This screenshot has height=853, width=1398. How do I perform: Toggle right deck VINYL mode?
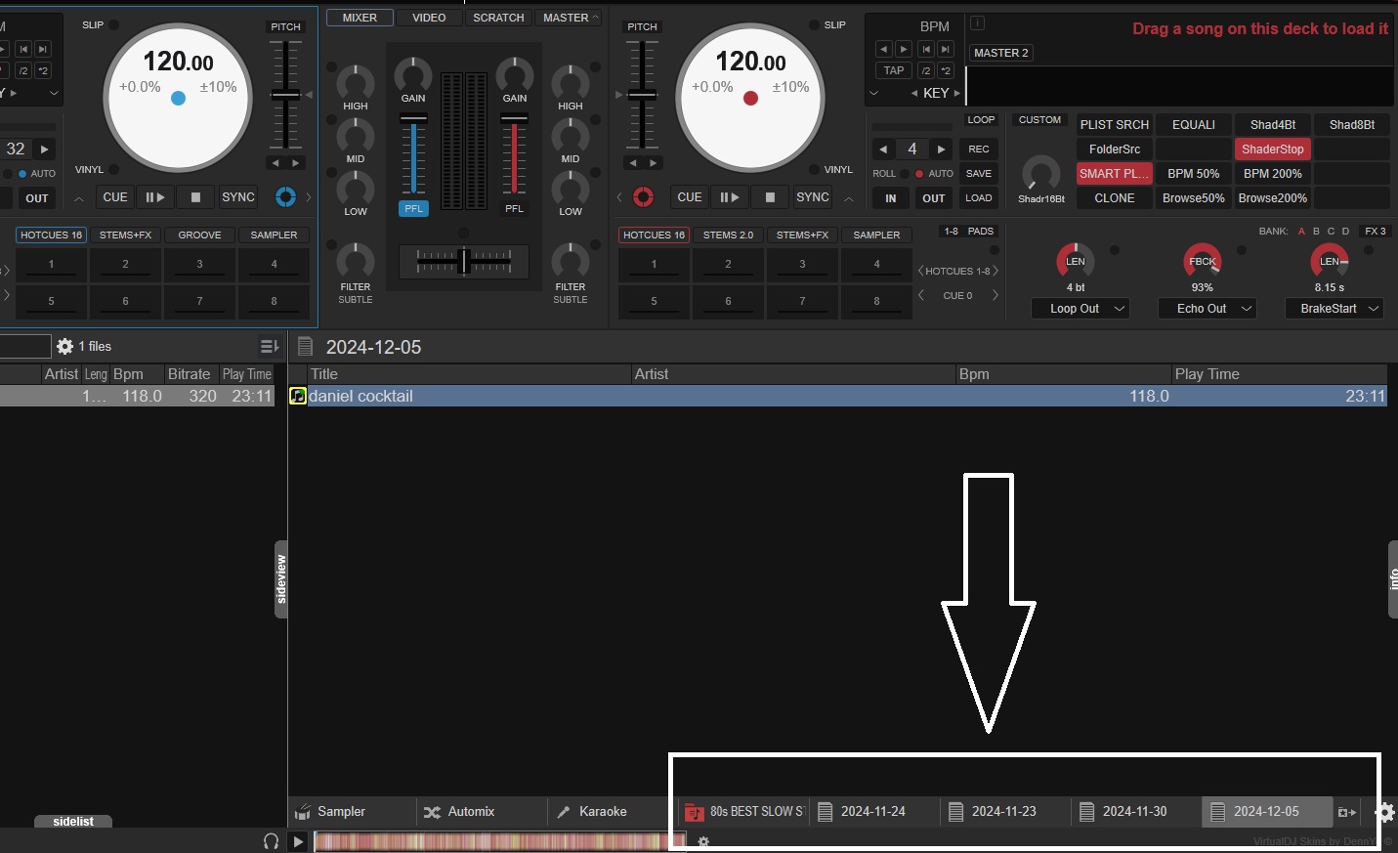(x=814, y=169)
